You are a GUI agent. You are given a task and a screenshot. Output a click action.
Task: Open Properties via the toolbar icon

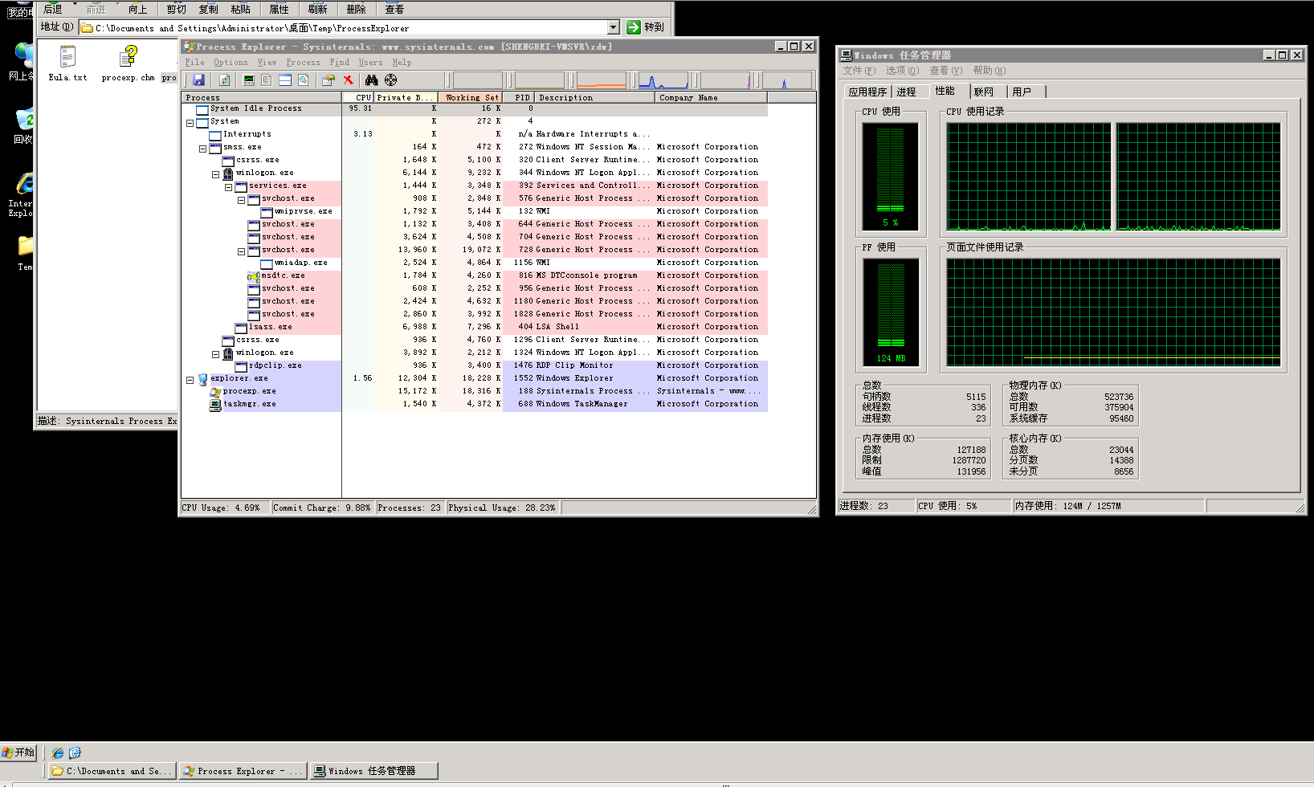click(x=328, y=80)
